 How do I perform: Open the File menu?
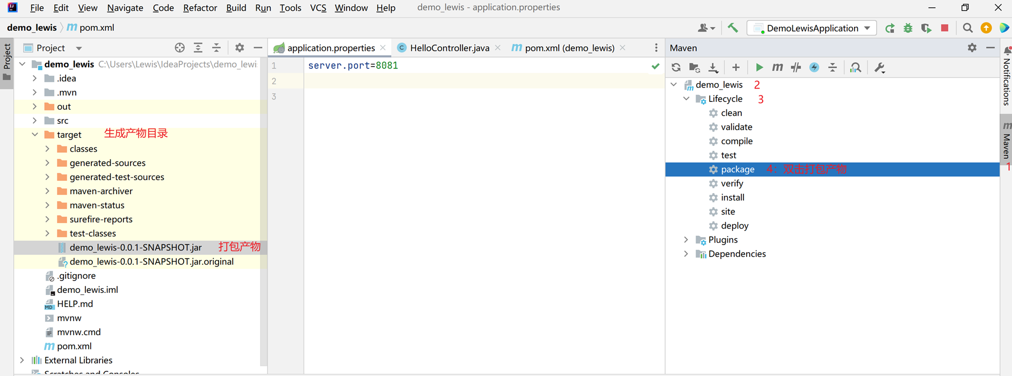(x=37, y=8)
